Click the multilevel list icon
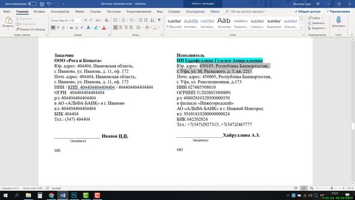The height and width of the screenshot is (200, 355). 131,20
